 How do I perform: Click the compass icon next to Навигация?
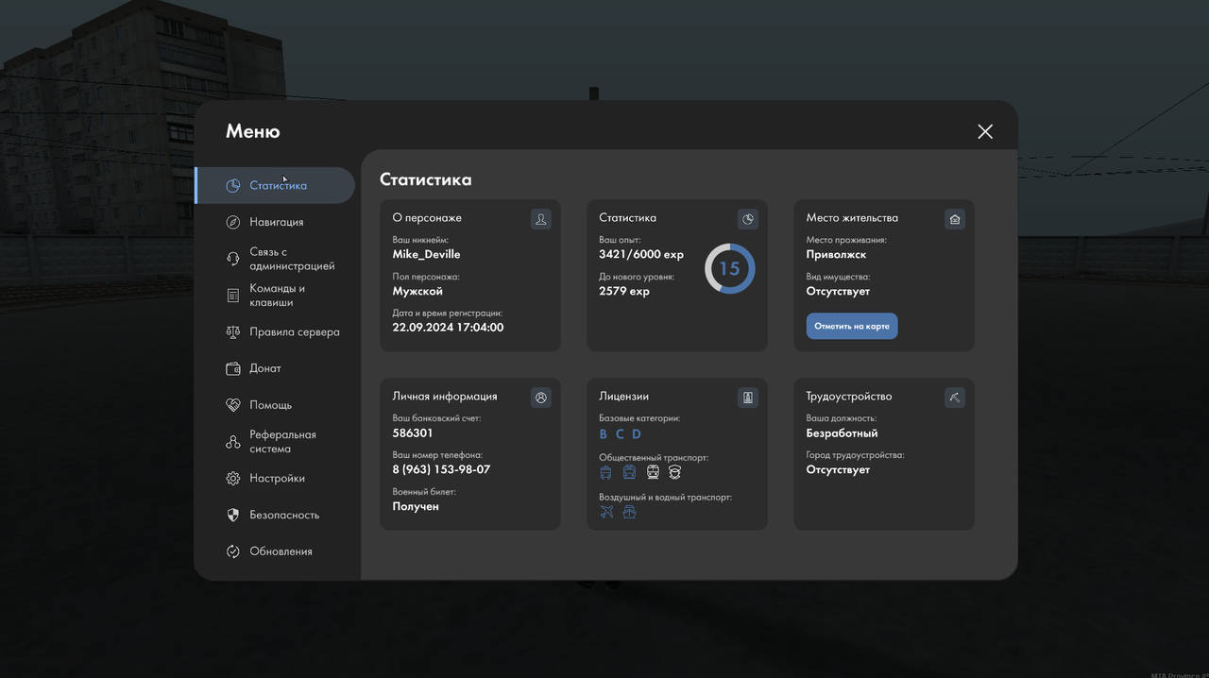pyautogui.click(x=233, y=222)
